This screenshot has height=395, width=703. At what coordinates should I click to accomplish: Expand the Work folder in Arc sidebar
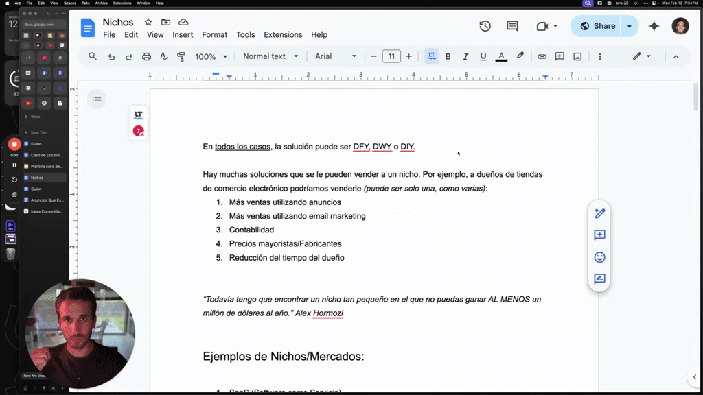click(34, 117)
